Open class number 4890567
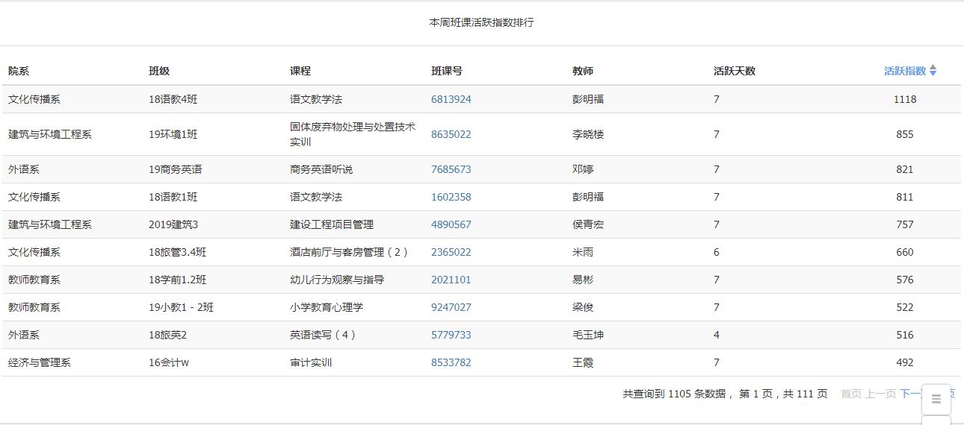 click(x=451, y=224)
